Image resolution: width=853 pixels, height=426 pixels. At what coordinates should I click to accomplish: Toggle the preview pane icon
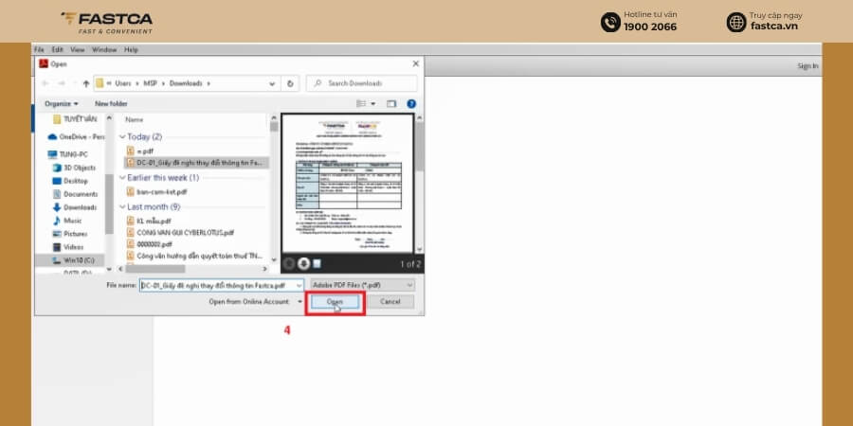[x=391, y=104]
